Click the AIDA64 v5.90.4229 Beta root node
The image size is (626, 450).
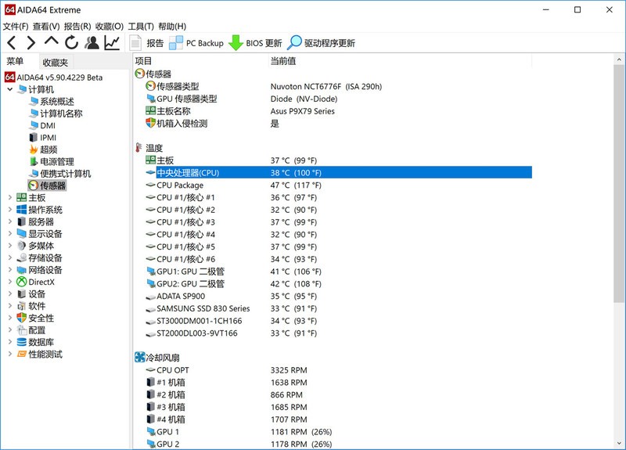(59, 77)
